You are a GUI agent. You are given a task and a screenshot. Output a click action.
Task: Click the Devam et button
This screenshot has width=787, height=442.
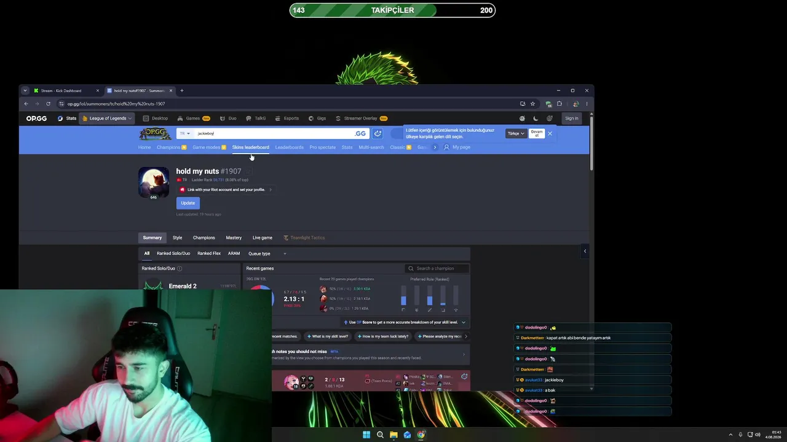pos(537,133)
